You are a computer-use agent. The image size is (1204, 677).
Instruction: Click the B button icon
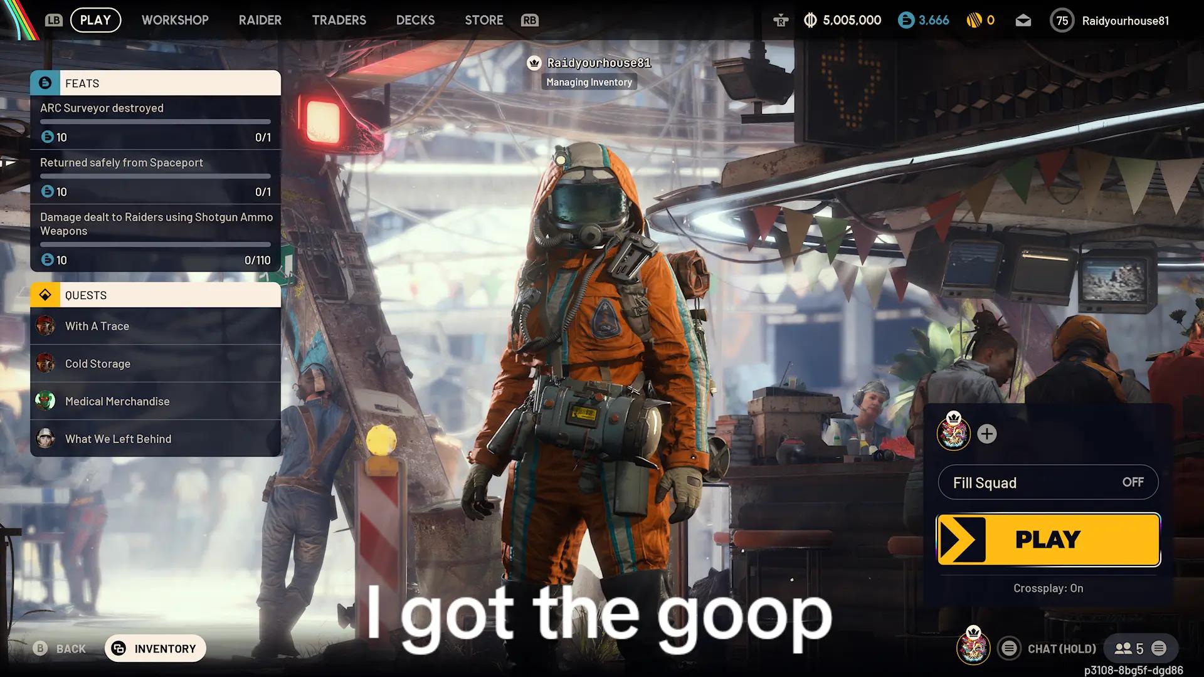(x=40, y=648)
